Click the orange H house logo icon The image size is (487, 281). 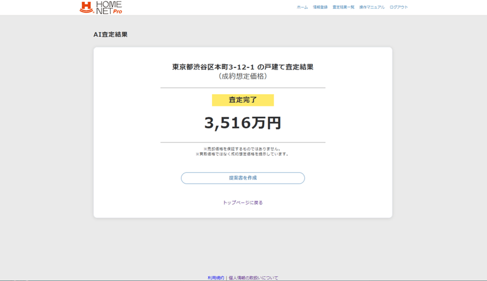(86, 7)
